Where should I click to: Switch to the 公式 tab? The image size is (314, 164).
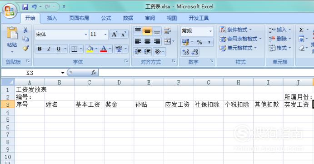[x=106, y=18]
